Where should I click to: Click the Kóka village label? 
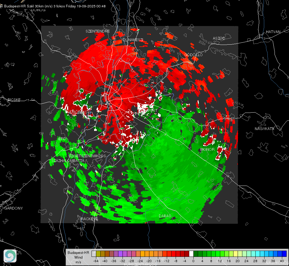point(238,104)
